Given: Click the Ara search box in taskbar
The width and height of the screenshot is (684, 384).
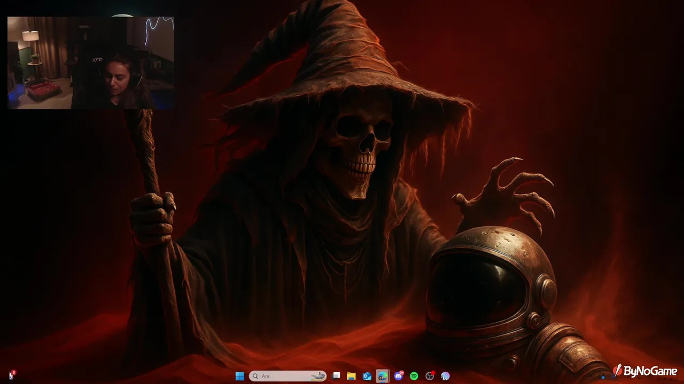Looking at the screenshot, I should pos(287,376).
